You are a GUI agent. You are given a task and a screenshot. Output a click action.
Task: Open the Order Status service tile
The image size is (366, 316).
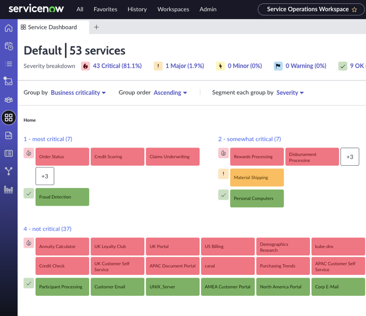click(x=62, y=157)
